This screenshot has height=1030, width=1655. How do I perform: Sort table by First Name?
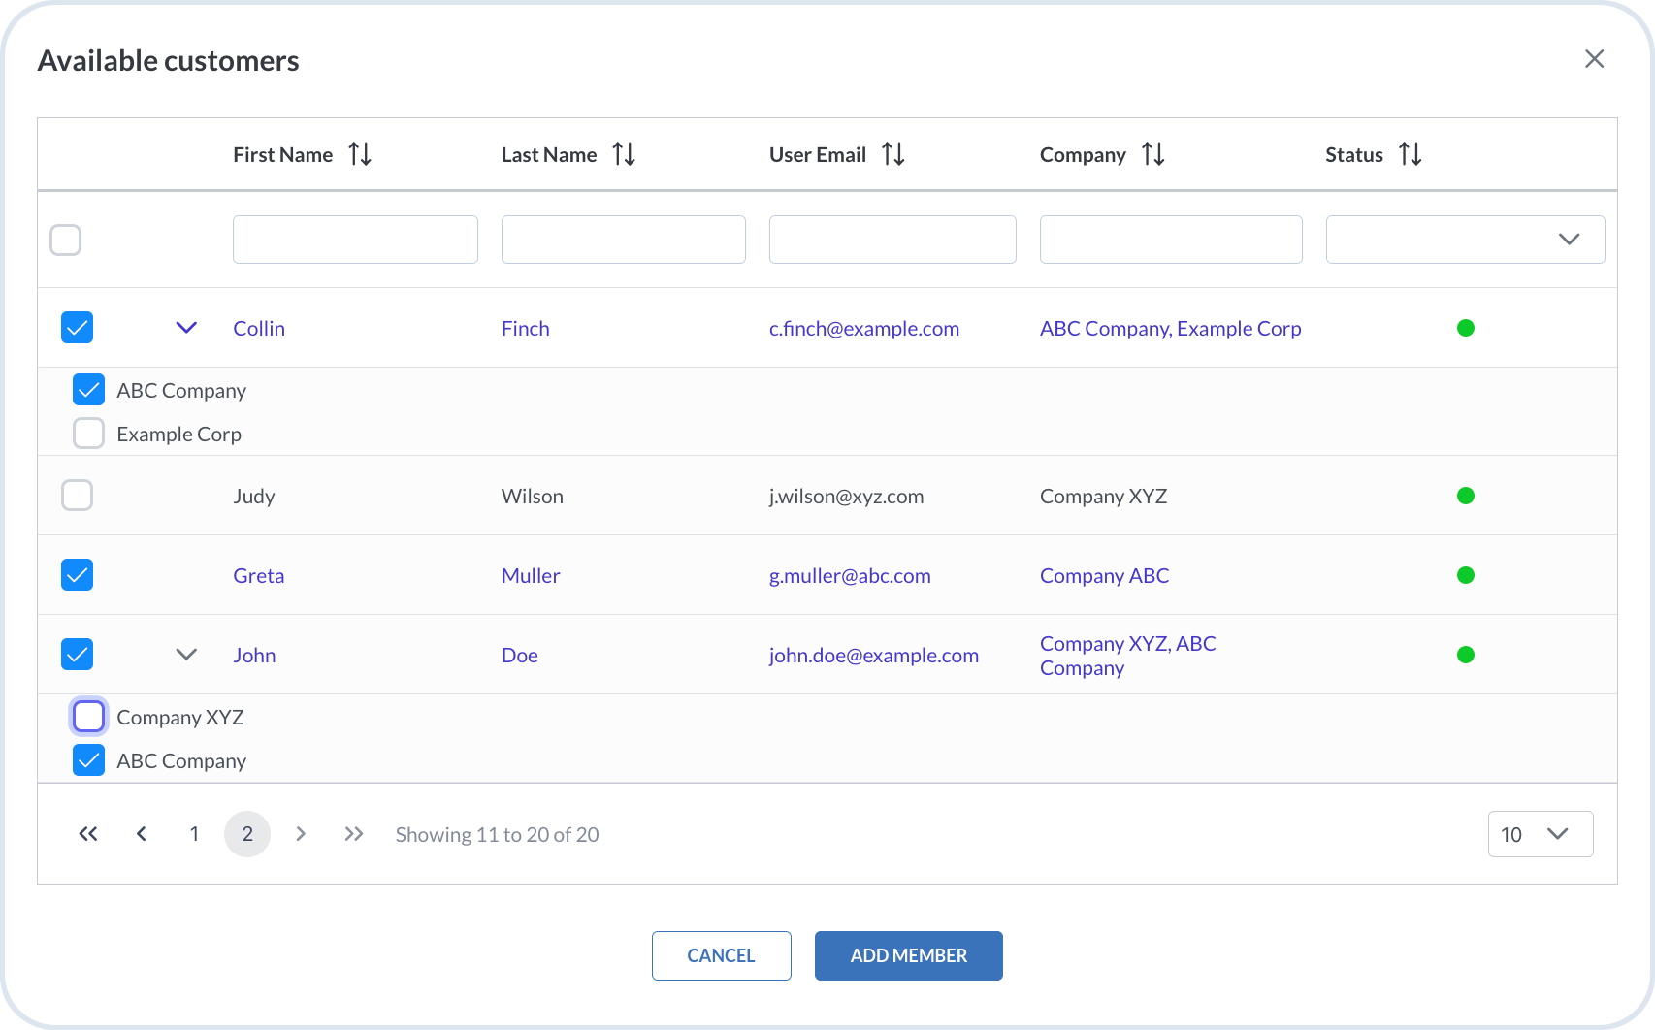tap(360, 154)
